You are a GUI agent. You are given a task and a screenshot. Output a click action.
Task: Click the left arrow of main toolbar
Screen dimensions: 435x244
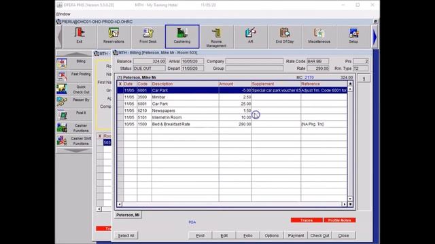pos(59,37)
